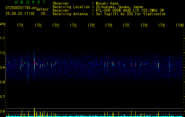Click the RTL-SDR SDR# 43dB receiver text
The height and width of the screenshot is (117, 185).
point(130,11)
